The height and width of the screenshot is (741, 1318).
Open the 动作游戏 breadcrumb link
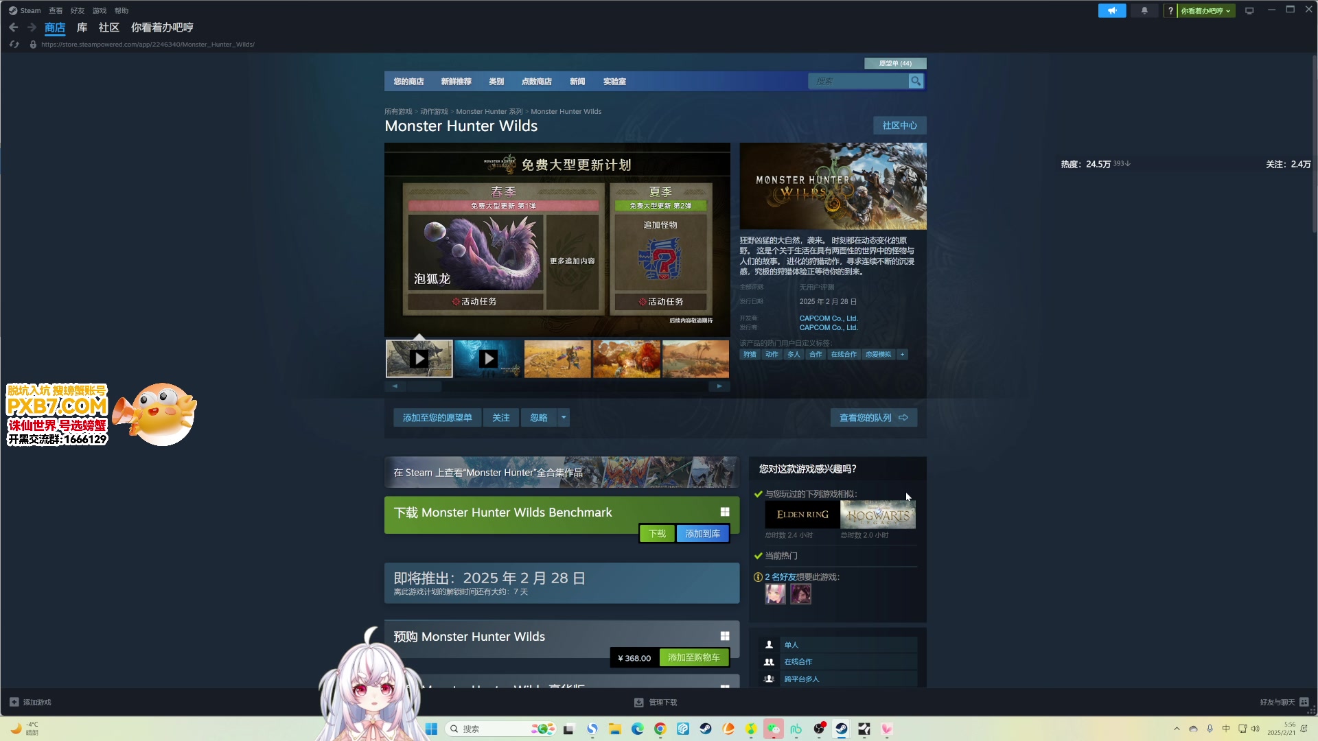pyautogui.click(x=434, y=111)
